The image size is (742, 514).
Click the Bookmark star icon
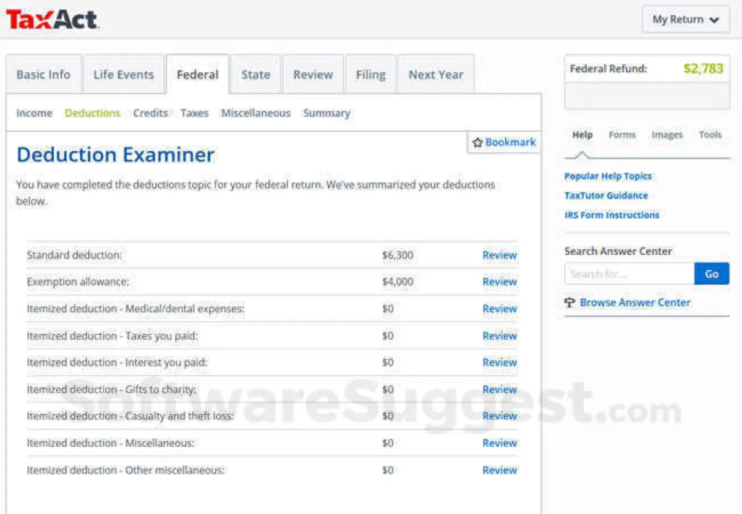477,142
